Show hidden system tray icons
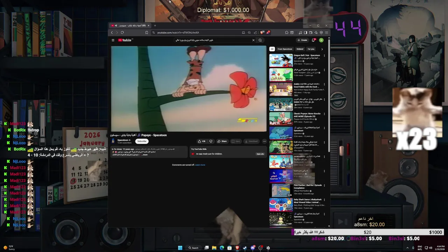This screenshot has width=448, height=252. [407, 248]
